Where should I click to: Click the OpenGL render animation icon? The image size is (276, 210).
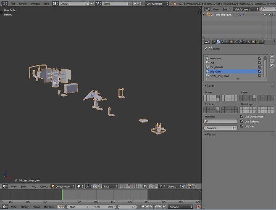193,186
